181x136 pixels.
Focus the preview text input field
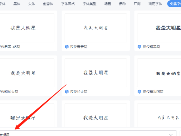pos(88,133)
